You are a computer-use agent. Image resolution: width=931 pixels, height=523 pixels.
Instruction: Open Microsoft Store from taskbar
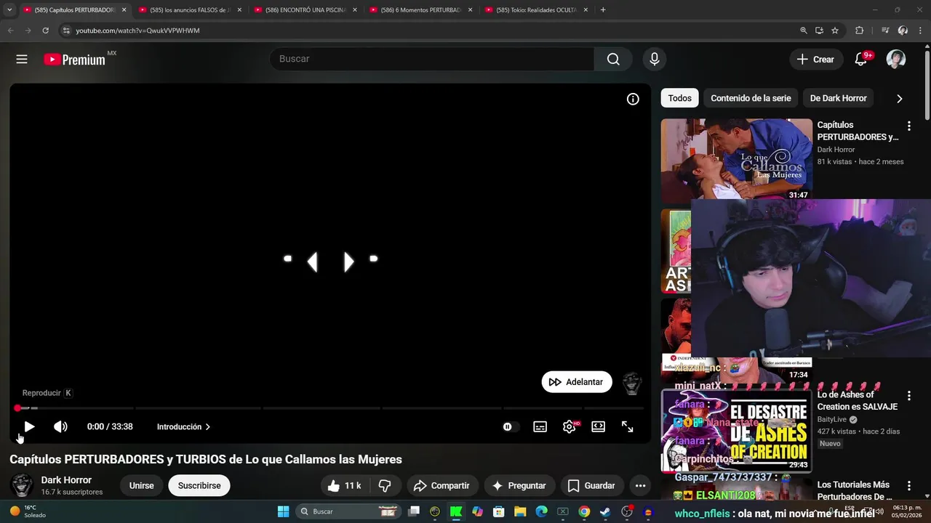pyautogui.click(x=499, y=511)
